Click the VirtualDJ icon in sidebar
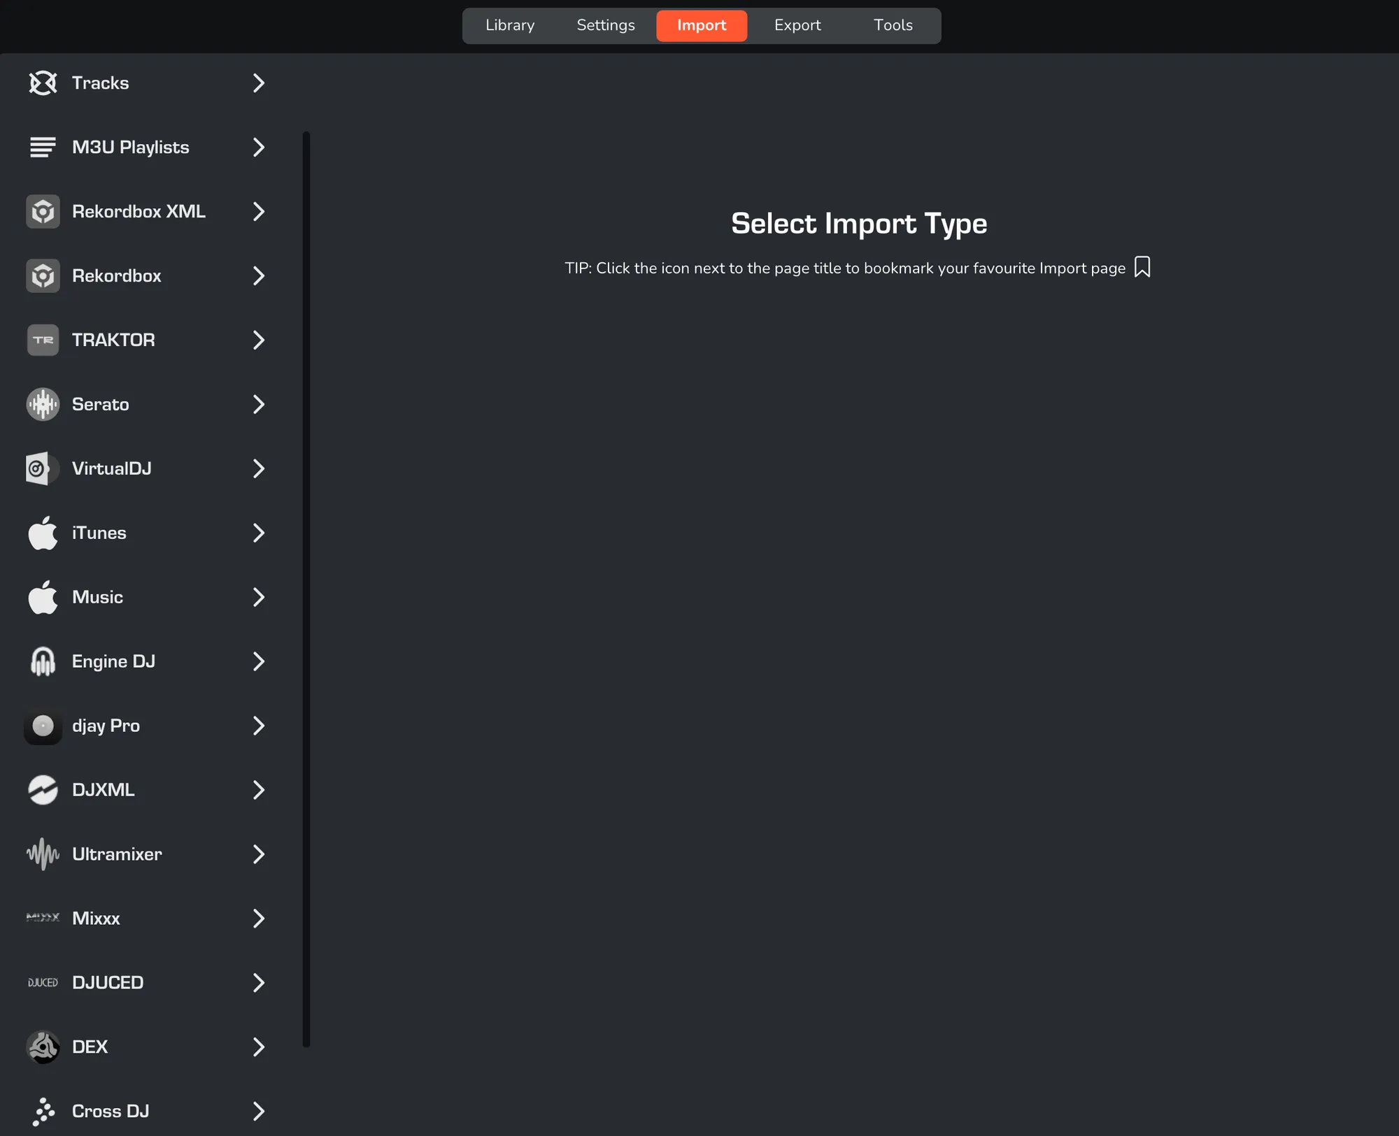This screenshot has width=1399, height=1136. pyautogui.click(x=43, y=468)
